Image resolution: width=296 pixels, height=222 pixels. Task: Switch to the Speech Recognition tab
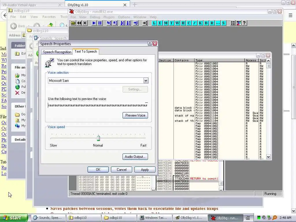pos(57,52)
